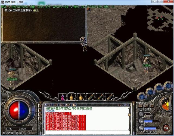Viewport: 174px width, 136px height.
Task: Click the second chat toolbar icon
Action: (55, 105)
